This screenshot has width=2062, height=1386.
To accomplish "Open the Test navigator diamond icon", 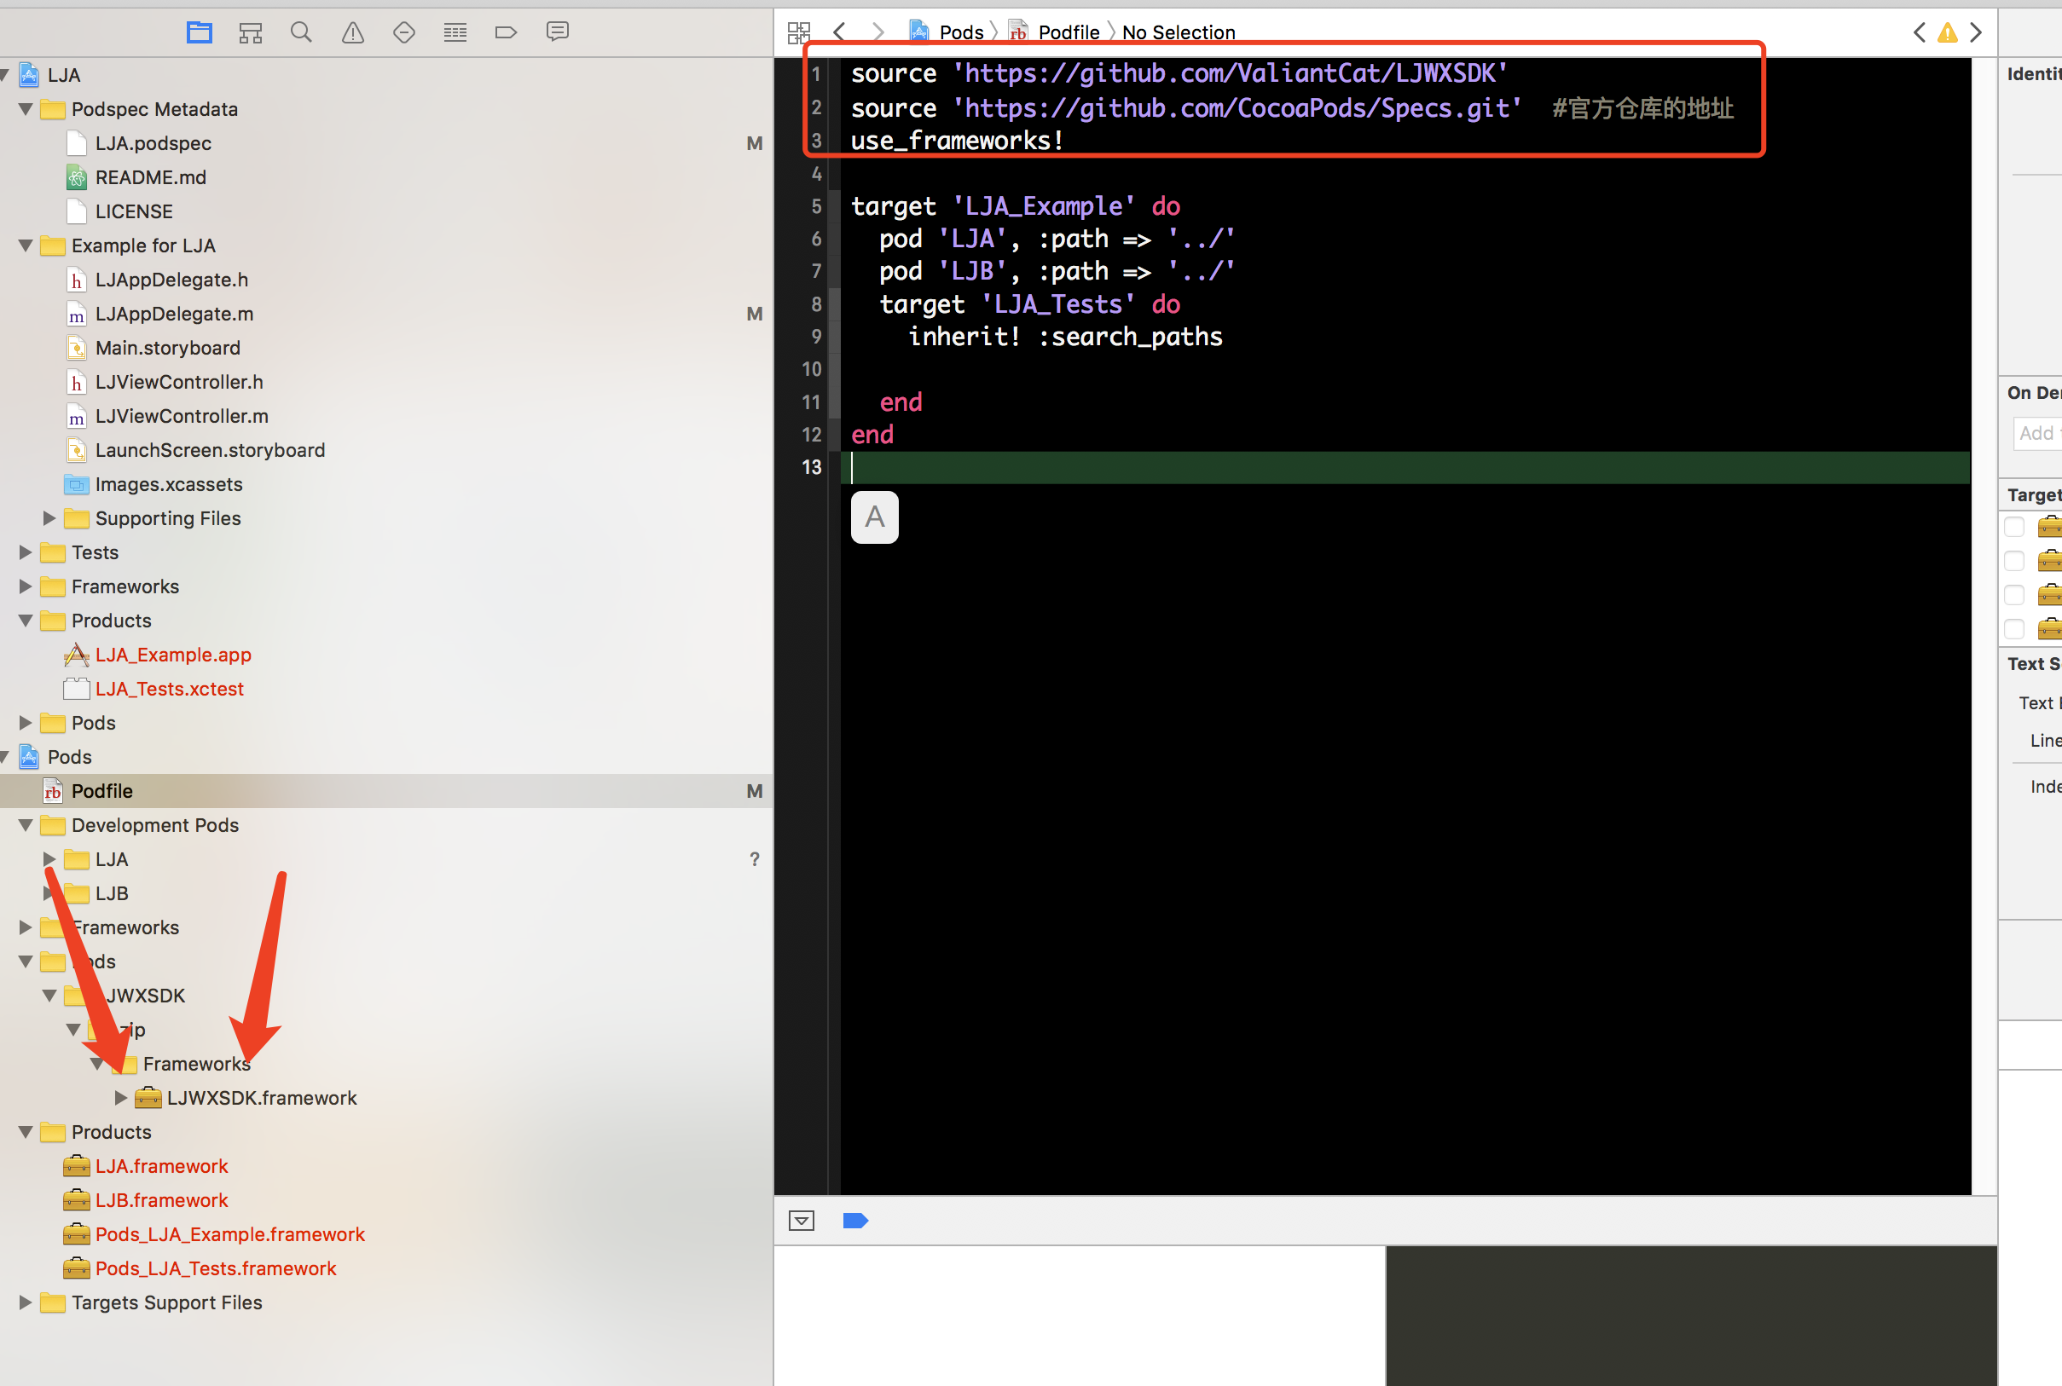I will (403, 32).
